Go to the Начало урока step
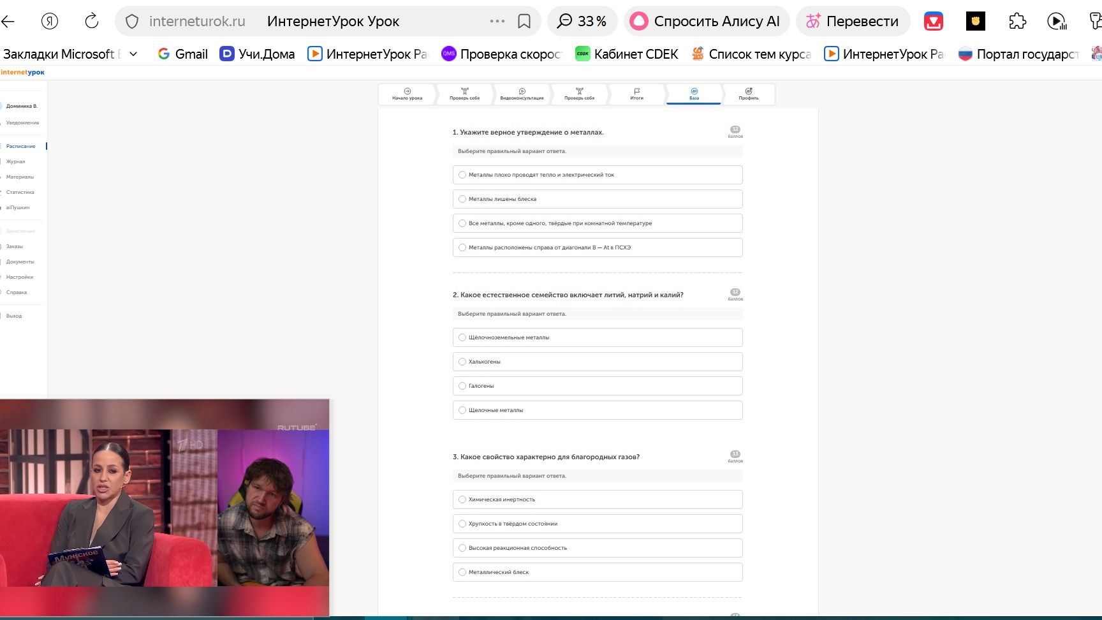Viewport: 1102px width, 620px height. pyautogui.click(x=407, y=94)
